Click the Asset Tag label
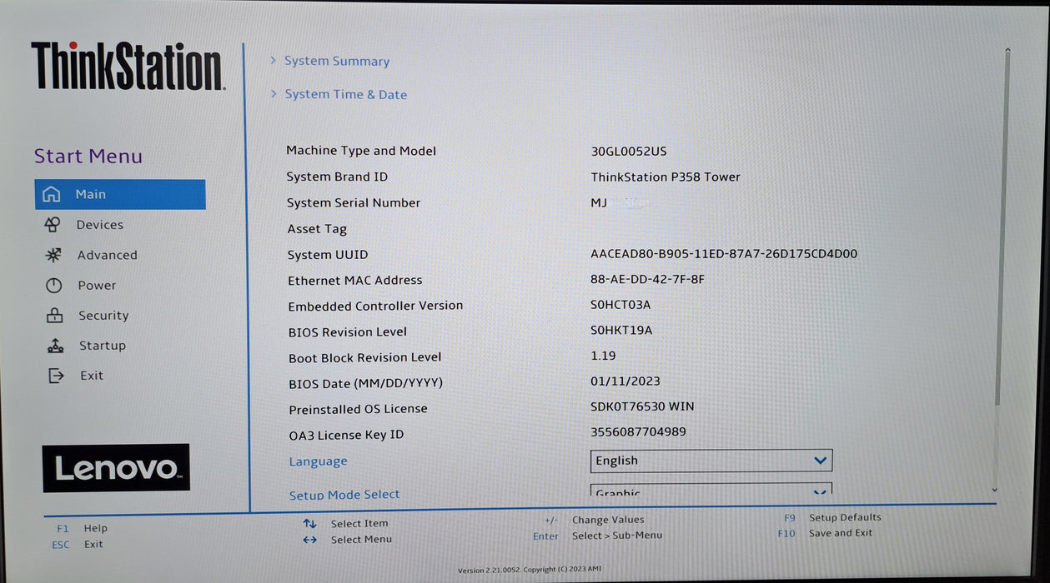This screenshot has width=1050, height=583. pyautogui.click(x=317, y=229)
